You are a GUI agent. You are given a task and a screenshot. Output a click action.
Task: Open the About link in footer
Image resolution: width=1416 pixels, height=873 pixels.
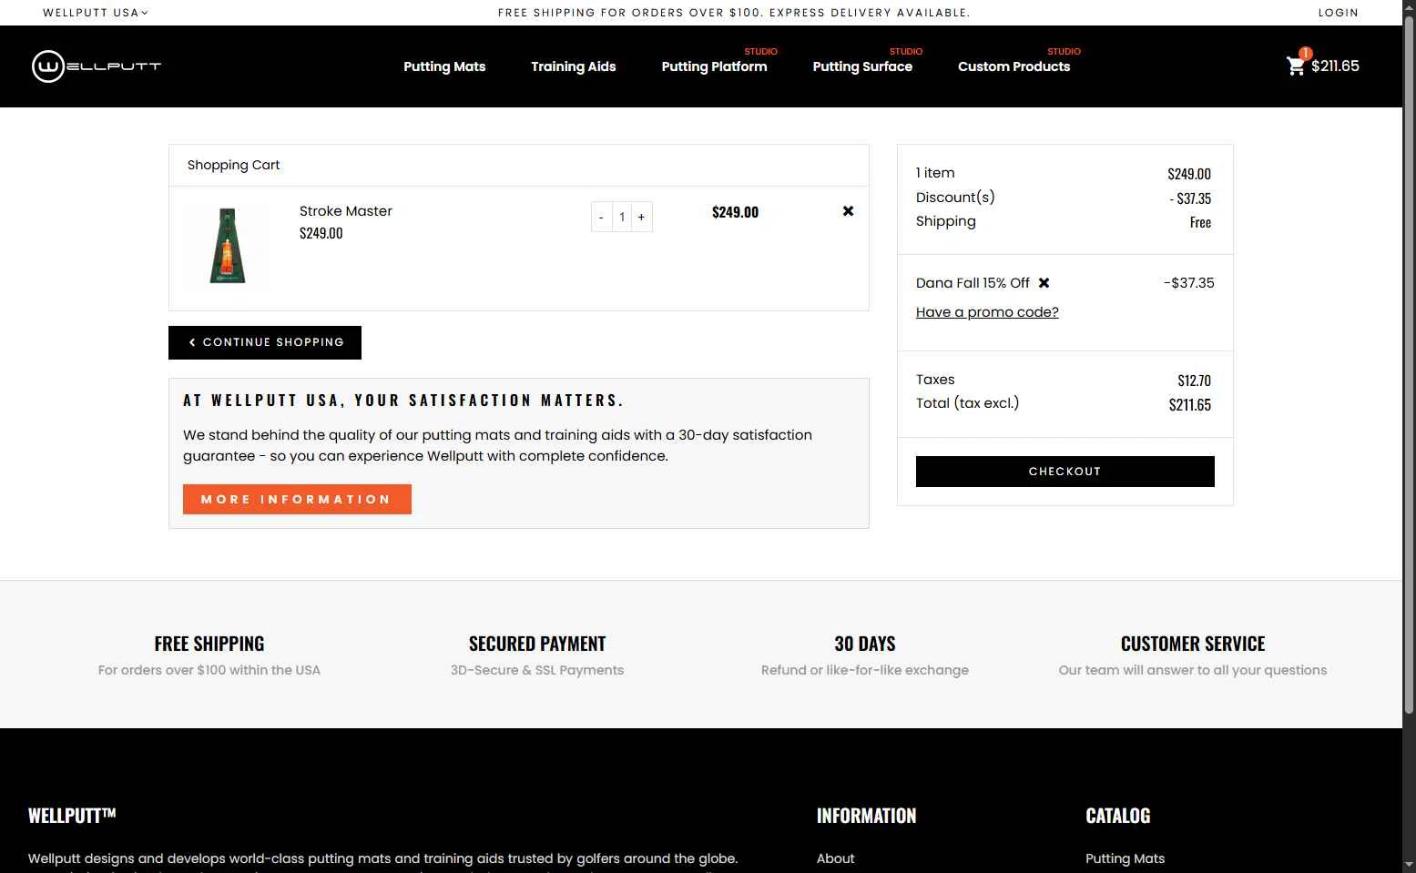tap(835, 858)
